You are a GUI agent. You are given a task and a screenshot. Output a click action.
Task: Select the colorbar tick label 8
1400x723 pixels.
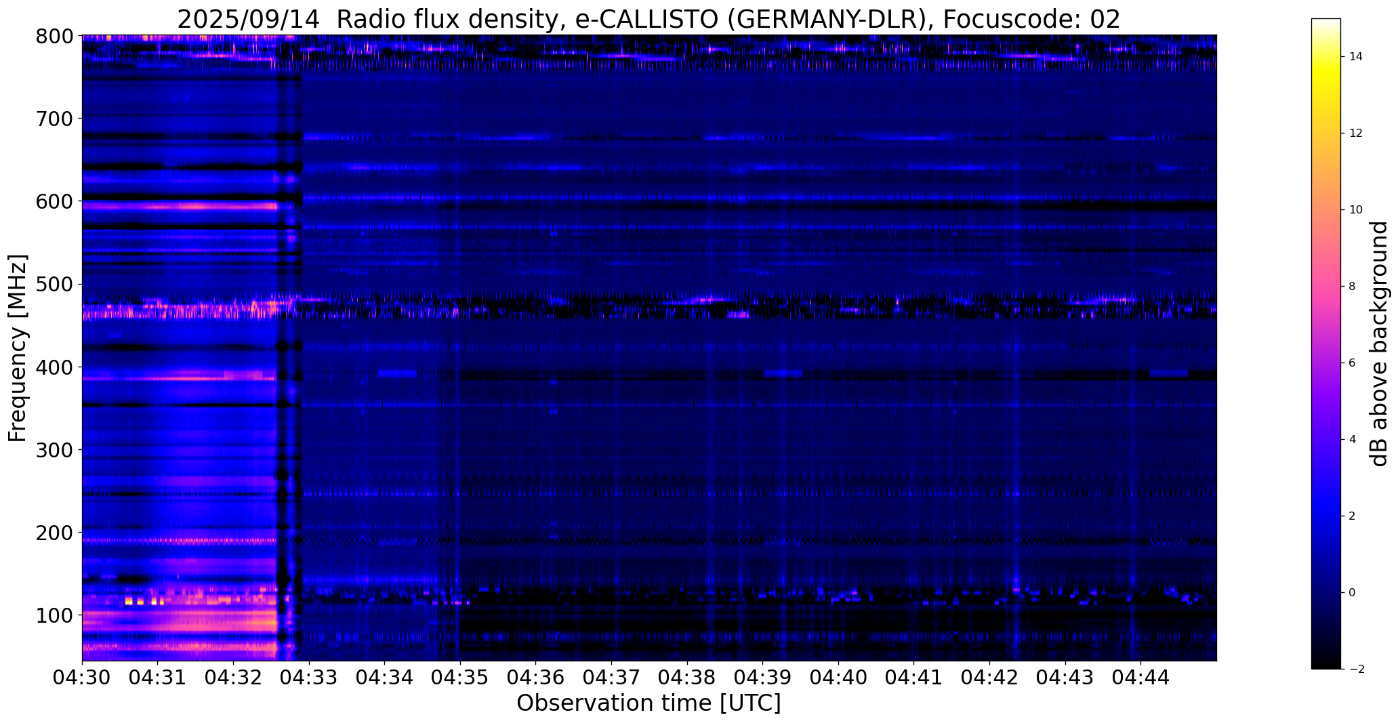point(1353,287)
